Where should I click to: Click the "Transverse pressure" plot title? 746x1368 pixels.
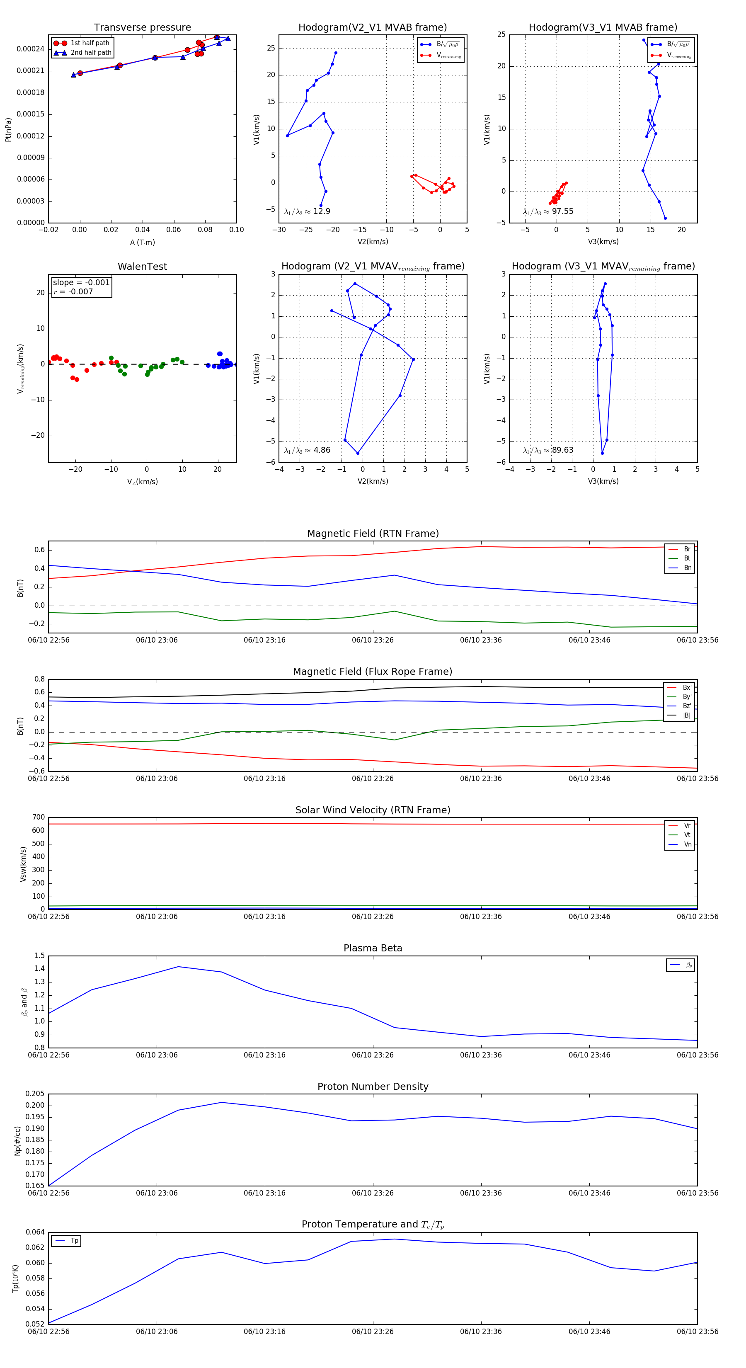142,28
